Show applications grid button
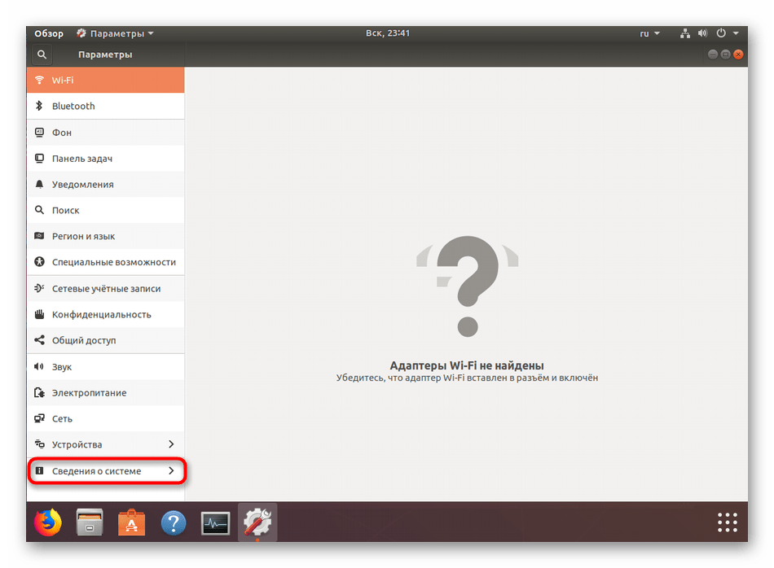This screenshot has height=568, width=774. [x=727, y=522]
